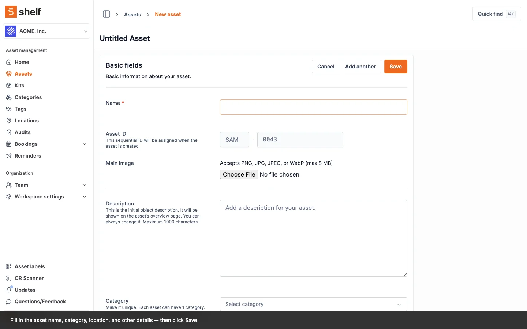Open Asset labels page
This screenshot has width=527, height=329.
click(x=30, y=266)
